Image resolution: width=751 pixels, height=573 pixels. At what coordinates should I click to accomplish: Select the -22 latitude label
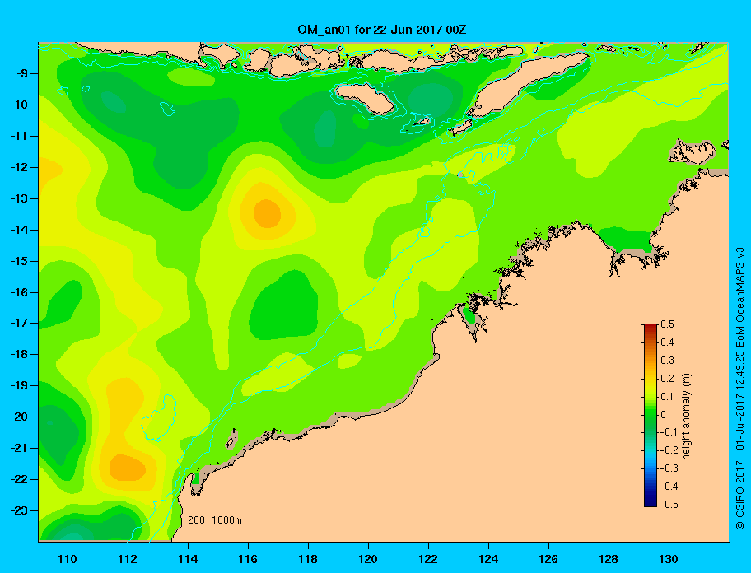pos(19,479)
